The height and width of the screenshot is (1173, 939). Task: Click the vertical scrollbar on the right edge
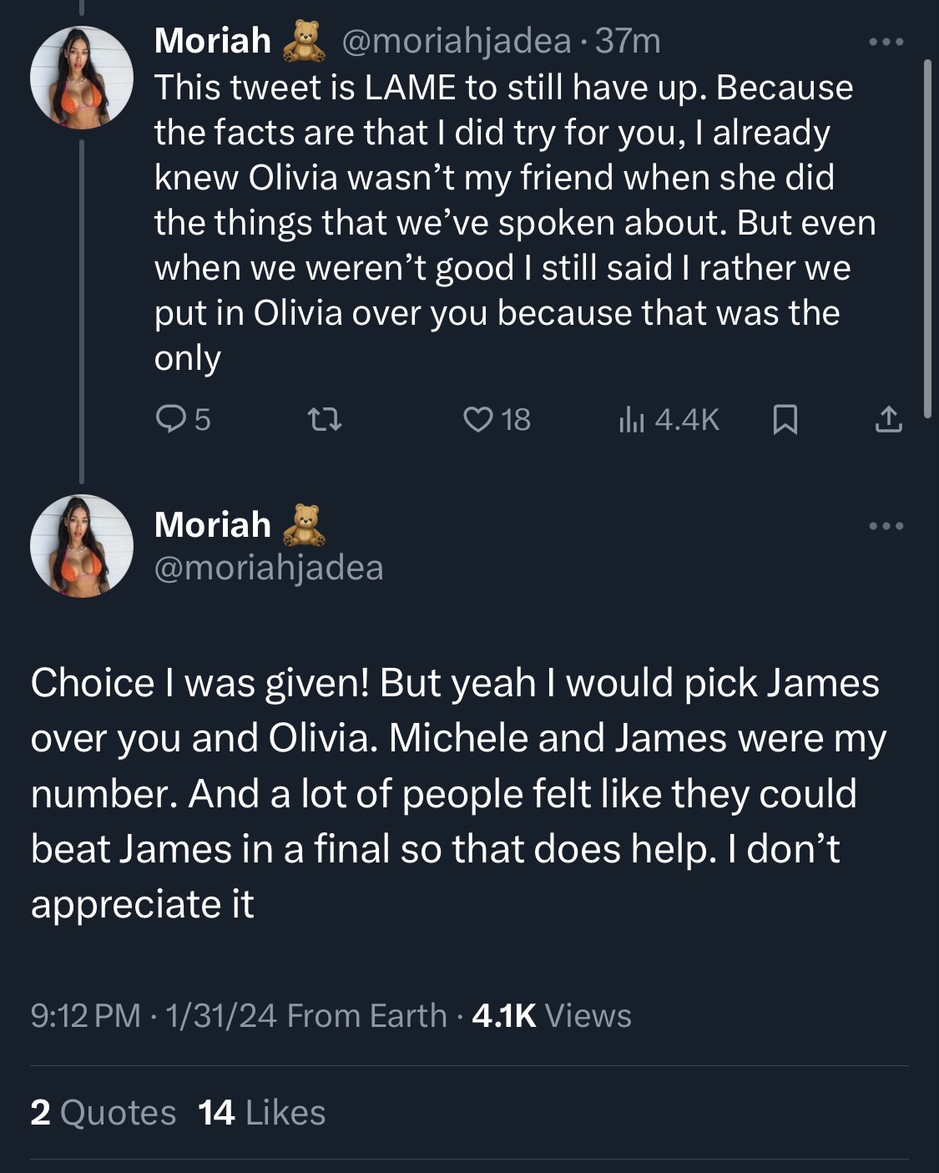tap(926, 238)
